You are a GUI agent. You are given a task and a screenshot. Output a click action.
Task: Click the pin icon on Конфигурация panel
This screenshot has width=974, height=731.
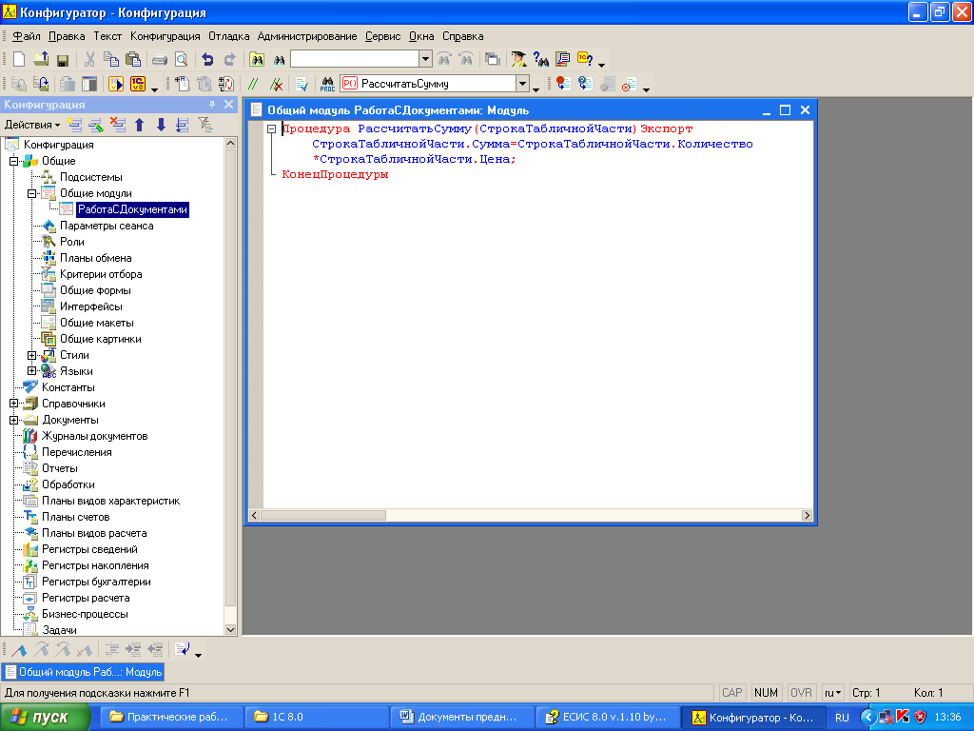[212, 105]
